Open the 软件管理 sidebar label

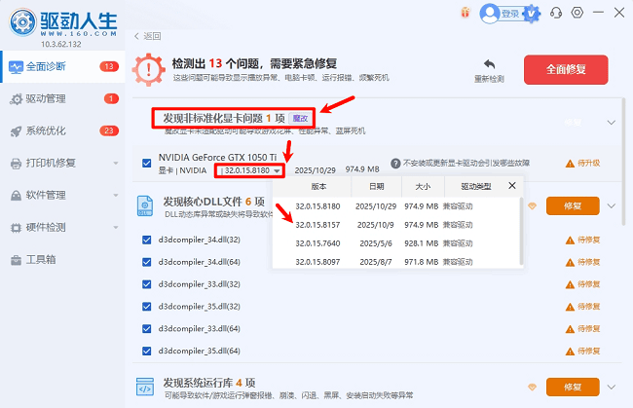(x=46, y=196)
